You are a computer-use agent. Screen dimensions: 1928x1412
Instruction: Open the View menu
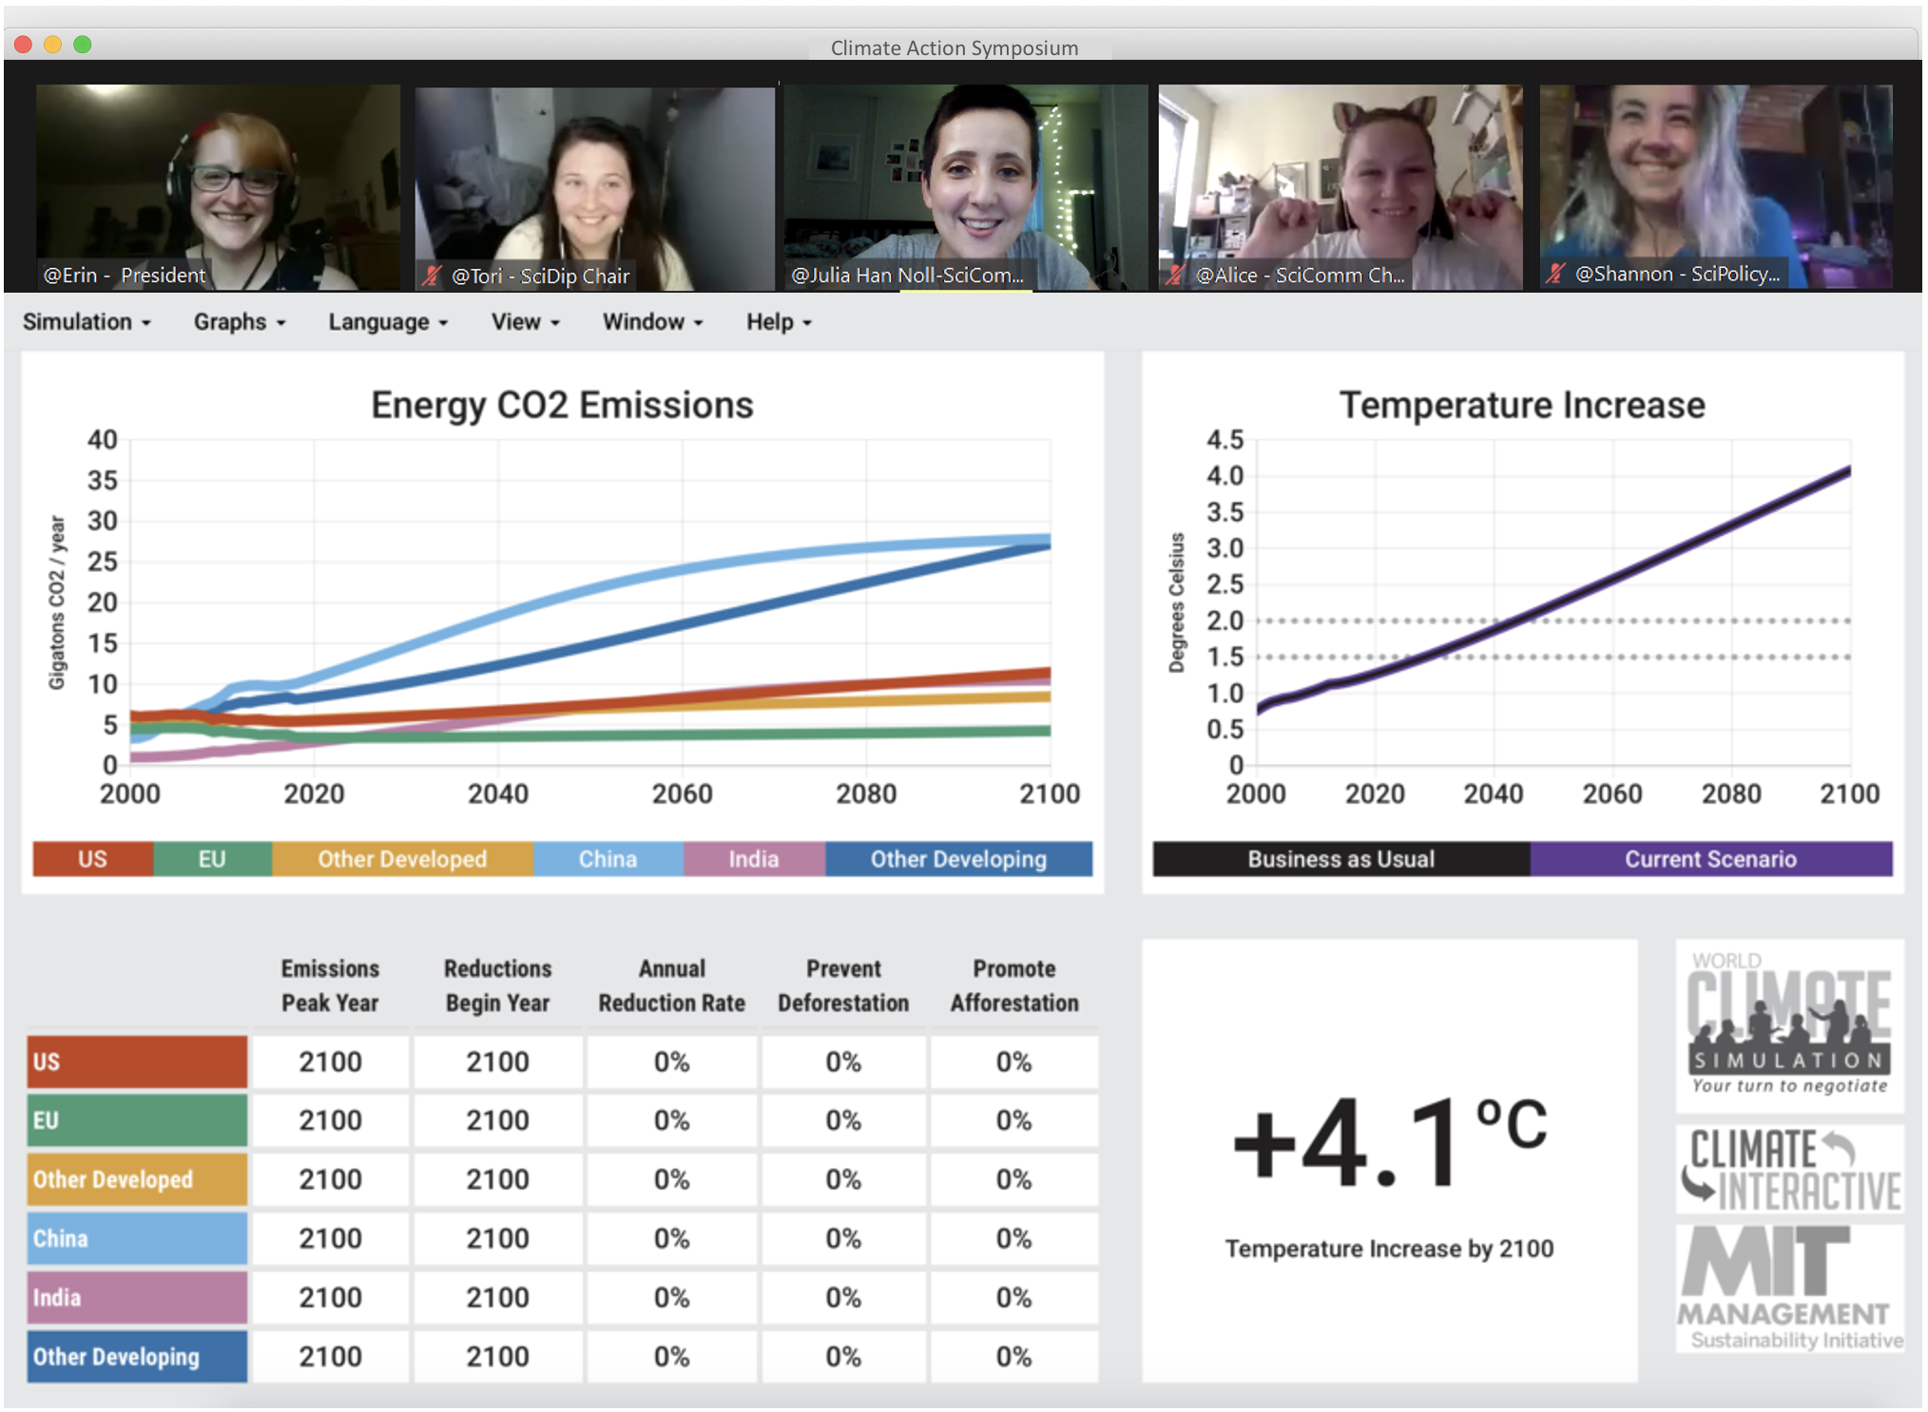pyautogui.click(x=525, y=322)
